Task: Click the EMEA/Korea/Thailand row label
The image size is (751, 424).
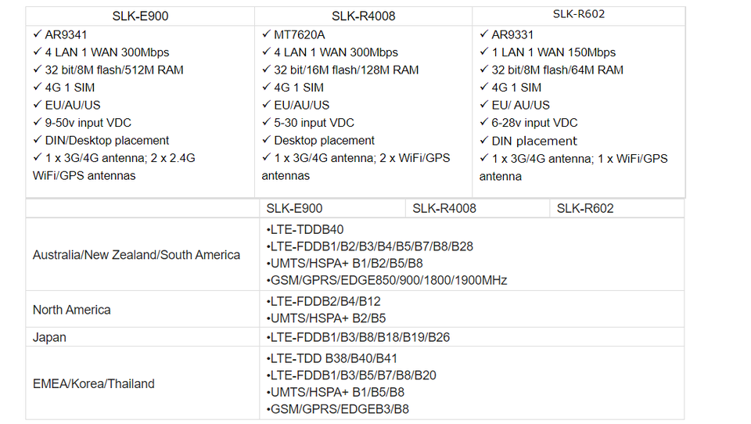Action: 93,384
